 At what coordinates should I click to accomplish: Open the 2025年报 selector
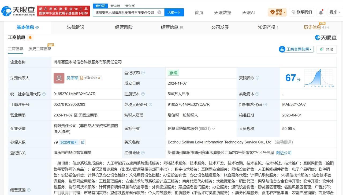pyautogui.click(x=69, y=142)
